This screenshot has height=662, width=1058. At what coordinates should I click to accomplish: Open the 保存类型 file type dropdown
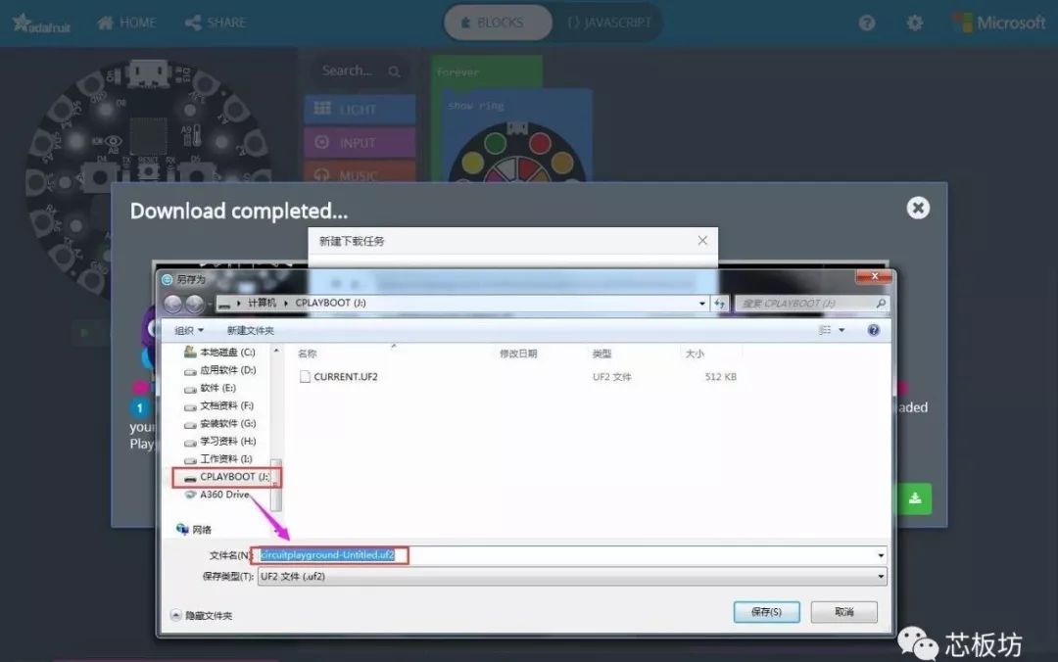pos(571,576)
